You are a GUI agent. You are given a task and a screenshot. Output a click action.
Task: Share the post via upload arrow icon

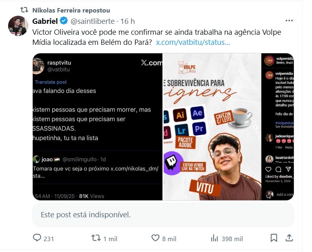[x=289, y=238]
